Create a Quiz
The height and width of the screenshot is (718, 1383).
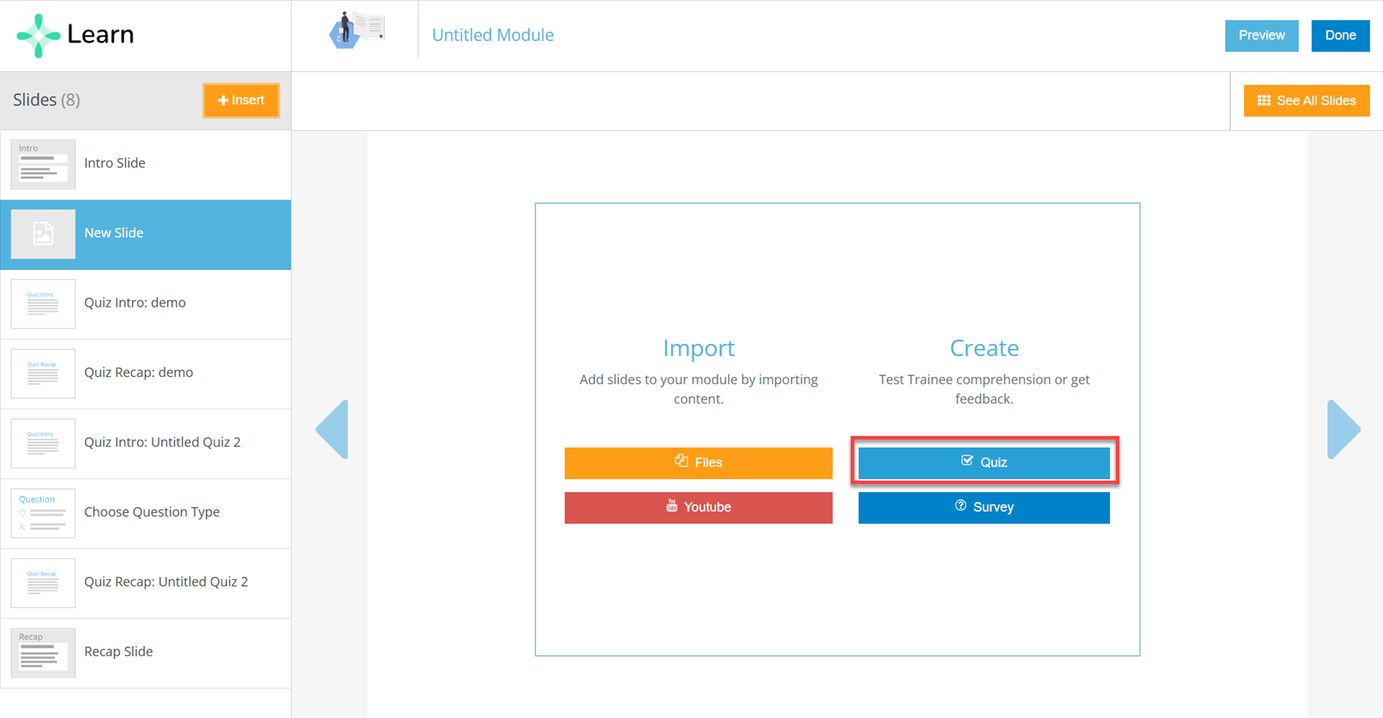click(x=984, y=462)
